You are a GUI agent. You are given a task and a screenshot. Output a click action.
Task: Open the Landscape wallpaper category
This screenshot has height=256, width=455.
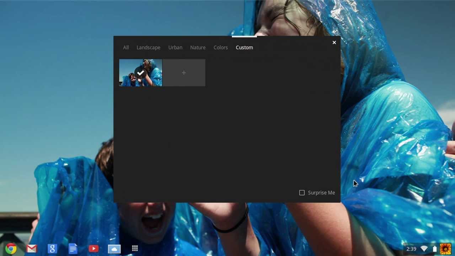click(148, 47)
